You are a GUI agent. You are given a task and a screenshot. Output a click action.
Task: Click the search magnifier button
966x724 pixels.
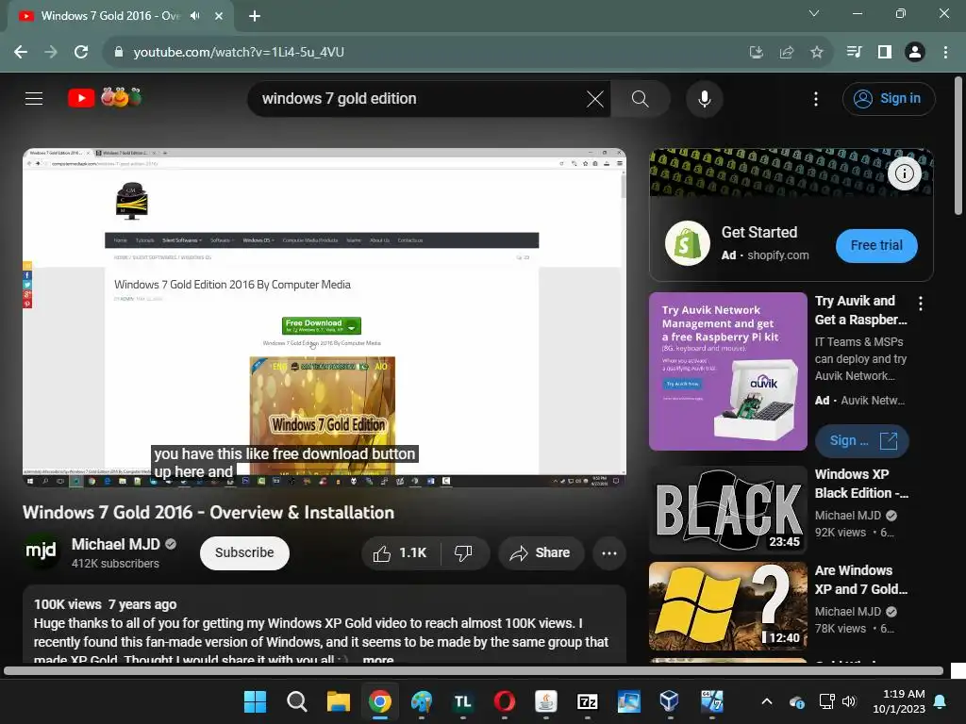(641, 98)
